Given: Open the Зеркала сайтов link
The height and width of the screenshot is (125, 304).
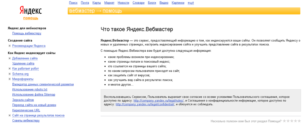Looking at the screenshot, I should pos(23,100).
